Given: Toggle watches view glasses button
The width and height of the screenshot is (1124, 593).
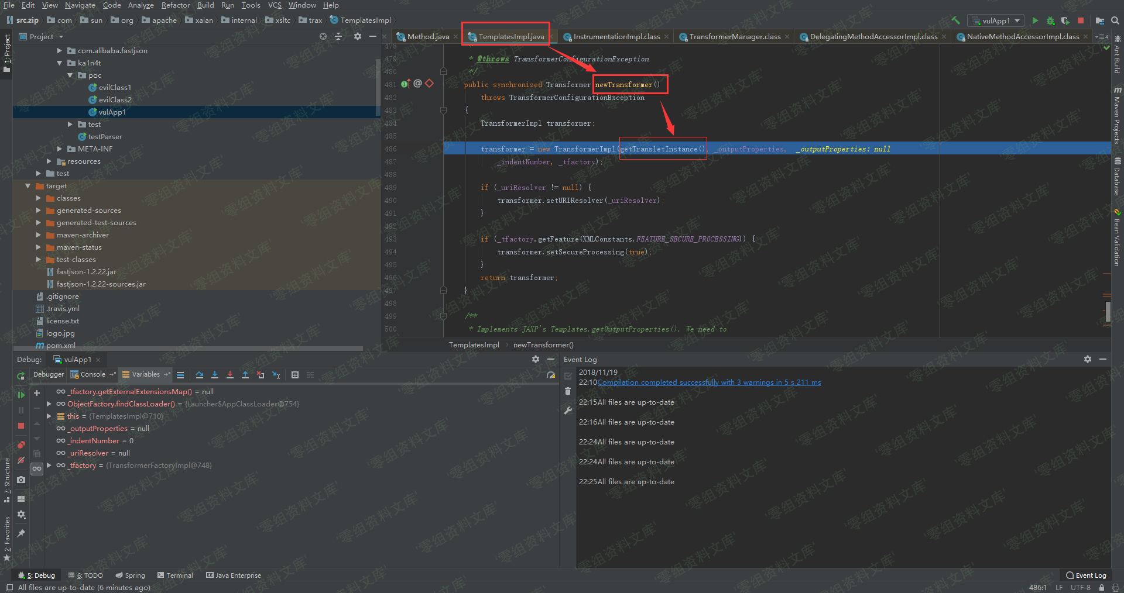Looking at the screenshot, I should (x=37, y=468).
